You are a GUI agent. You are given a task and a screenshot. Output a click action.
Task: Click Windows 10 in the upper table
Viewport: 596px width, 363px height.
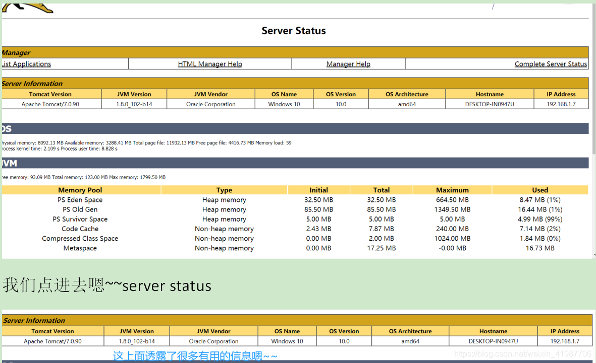click(x=284, y=104)
